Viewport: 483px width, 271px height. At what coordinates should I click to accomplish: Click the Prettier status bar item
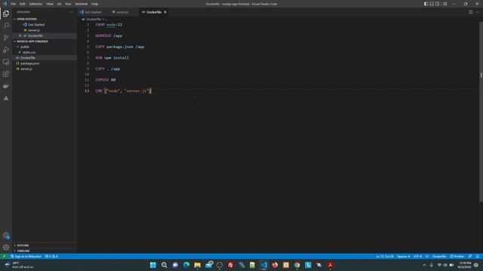(x=457, y=256)
